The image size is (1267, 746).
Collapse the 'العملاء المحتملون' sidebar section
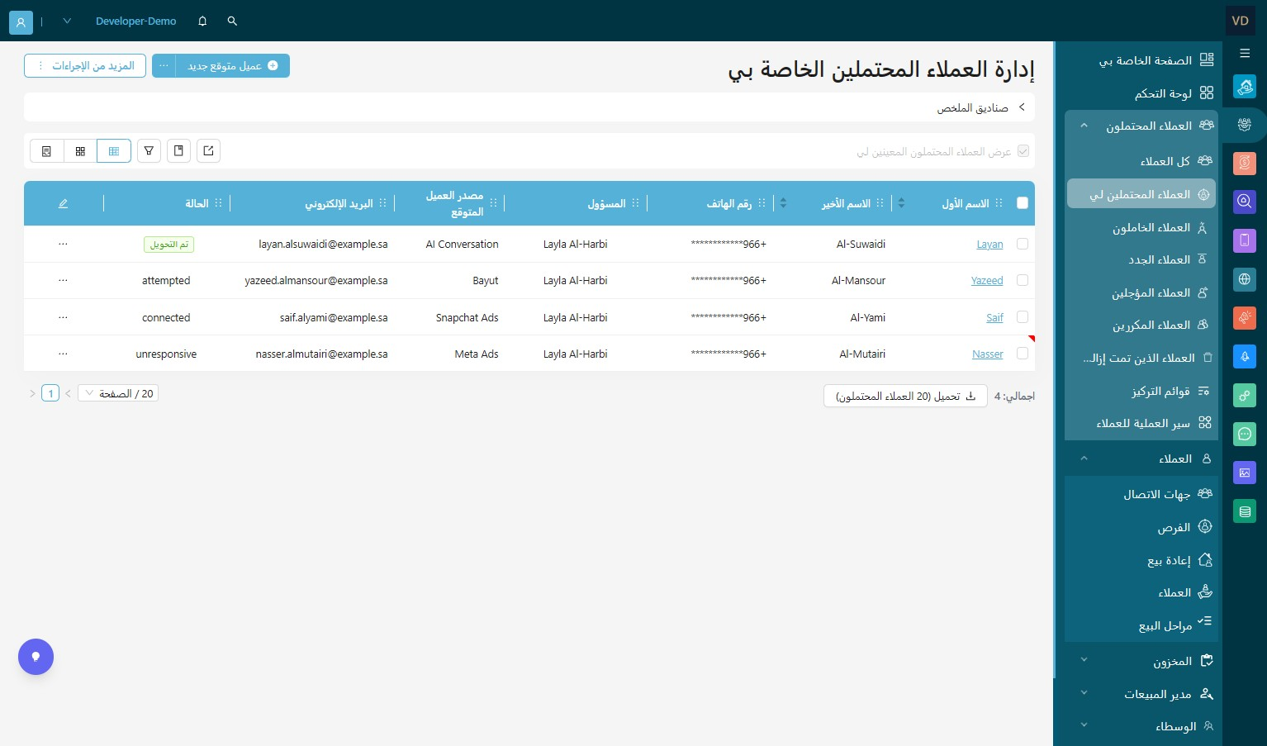pyautogui.click(x=1084, y=126)
